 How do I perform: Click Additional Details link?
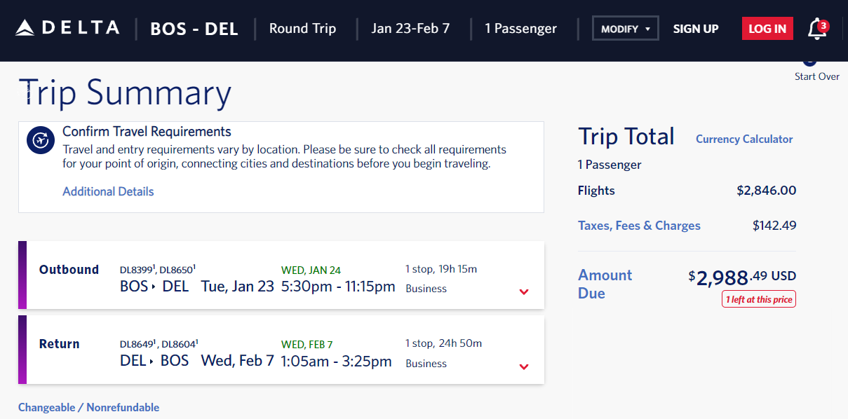point(108,191)
